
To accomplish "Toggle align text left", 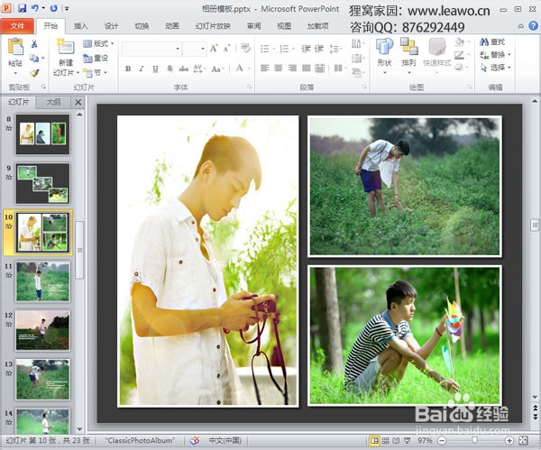I will [x=264, y=68].
